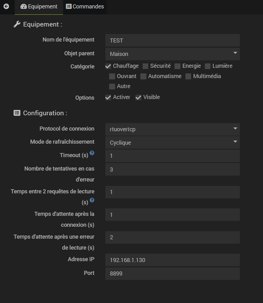The image size is (263, 303).
Task: Click the Port number field
Action: coord(173,274)
